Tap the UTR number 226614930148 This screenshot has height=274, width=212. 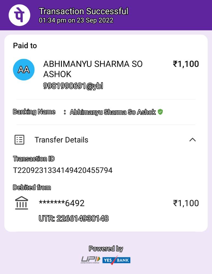coord(74,218)
